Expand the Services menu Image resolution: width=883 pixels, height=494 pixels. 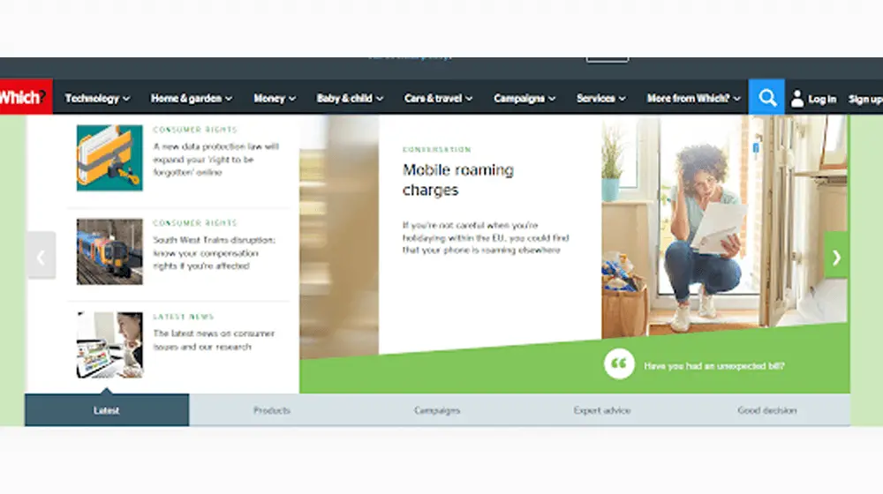[600, 99]
